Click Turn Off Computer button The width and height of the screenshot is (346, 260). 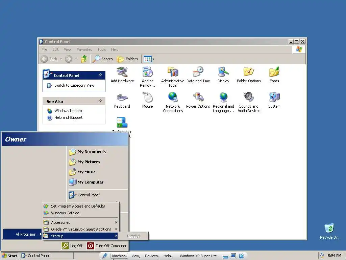tap(107, 246)
